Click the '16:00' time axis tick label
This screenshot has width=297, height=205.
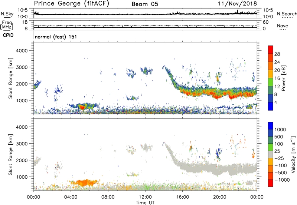pyautogui.click(x=182, y=197)
